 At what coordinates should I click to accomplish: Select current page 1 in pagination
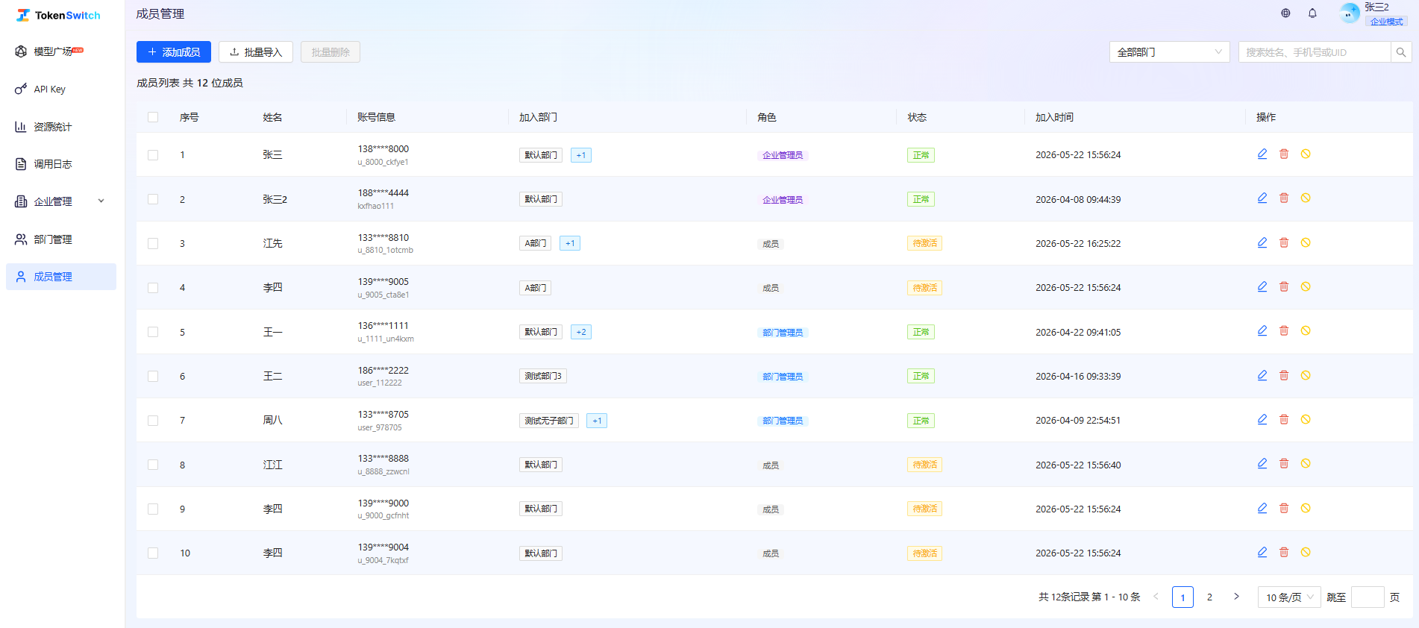pos(1182,597)
